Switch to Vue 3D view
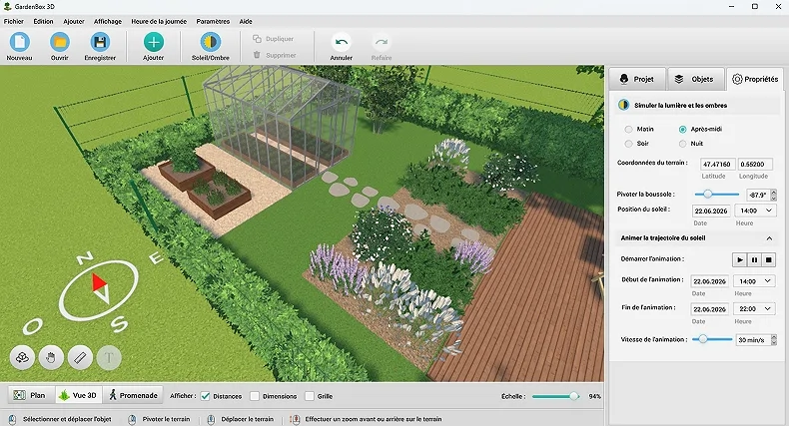This screenshot has width=789, height=426. [78, 396]
